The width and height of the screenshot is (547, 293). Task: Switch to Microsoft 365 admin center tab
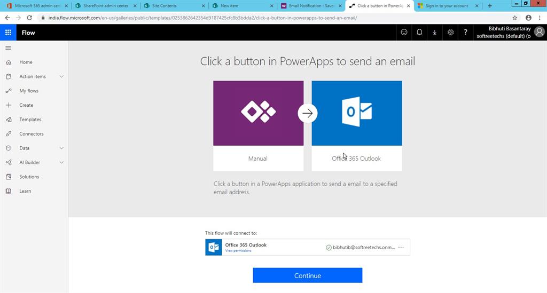(x=38, y=5)
